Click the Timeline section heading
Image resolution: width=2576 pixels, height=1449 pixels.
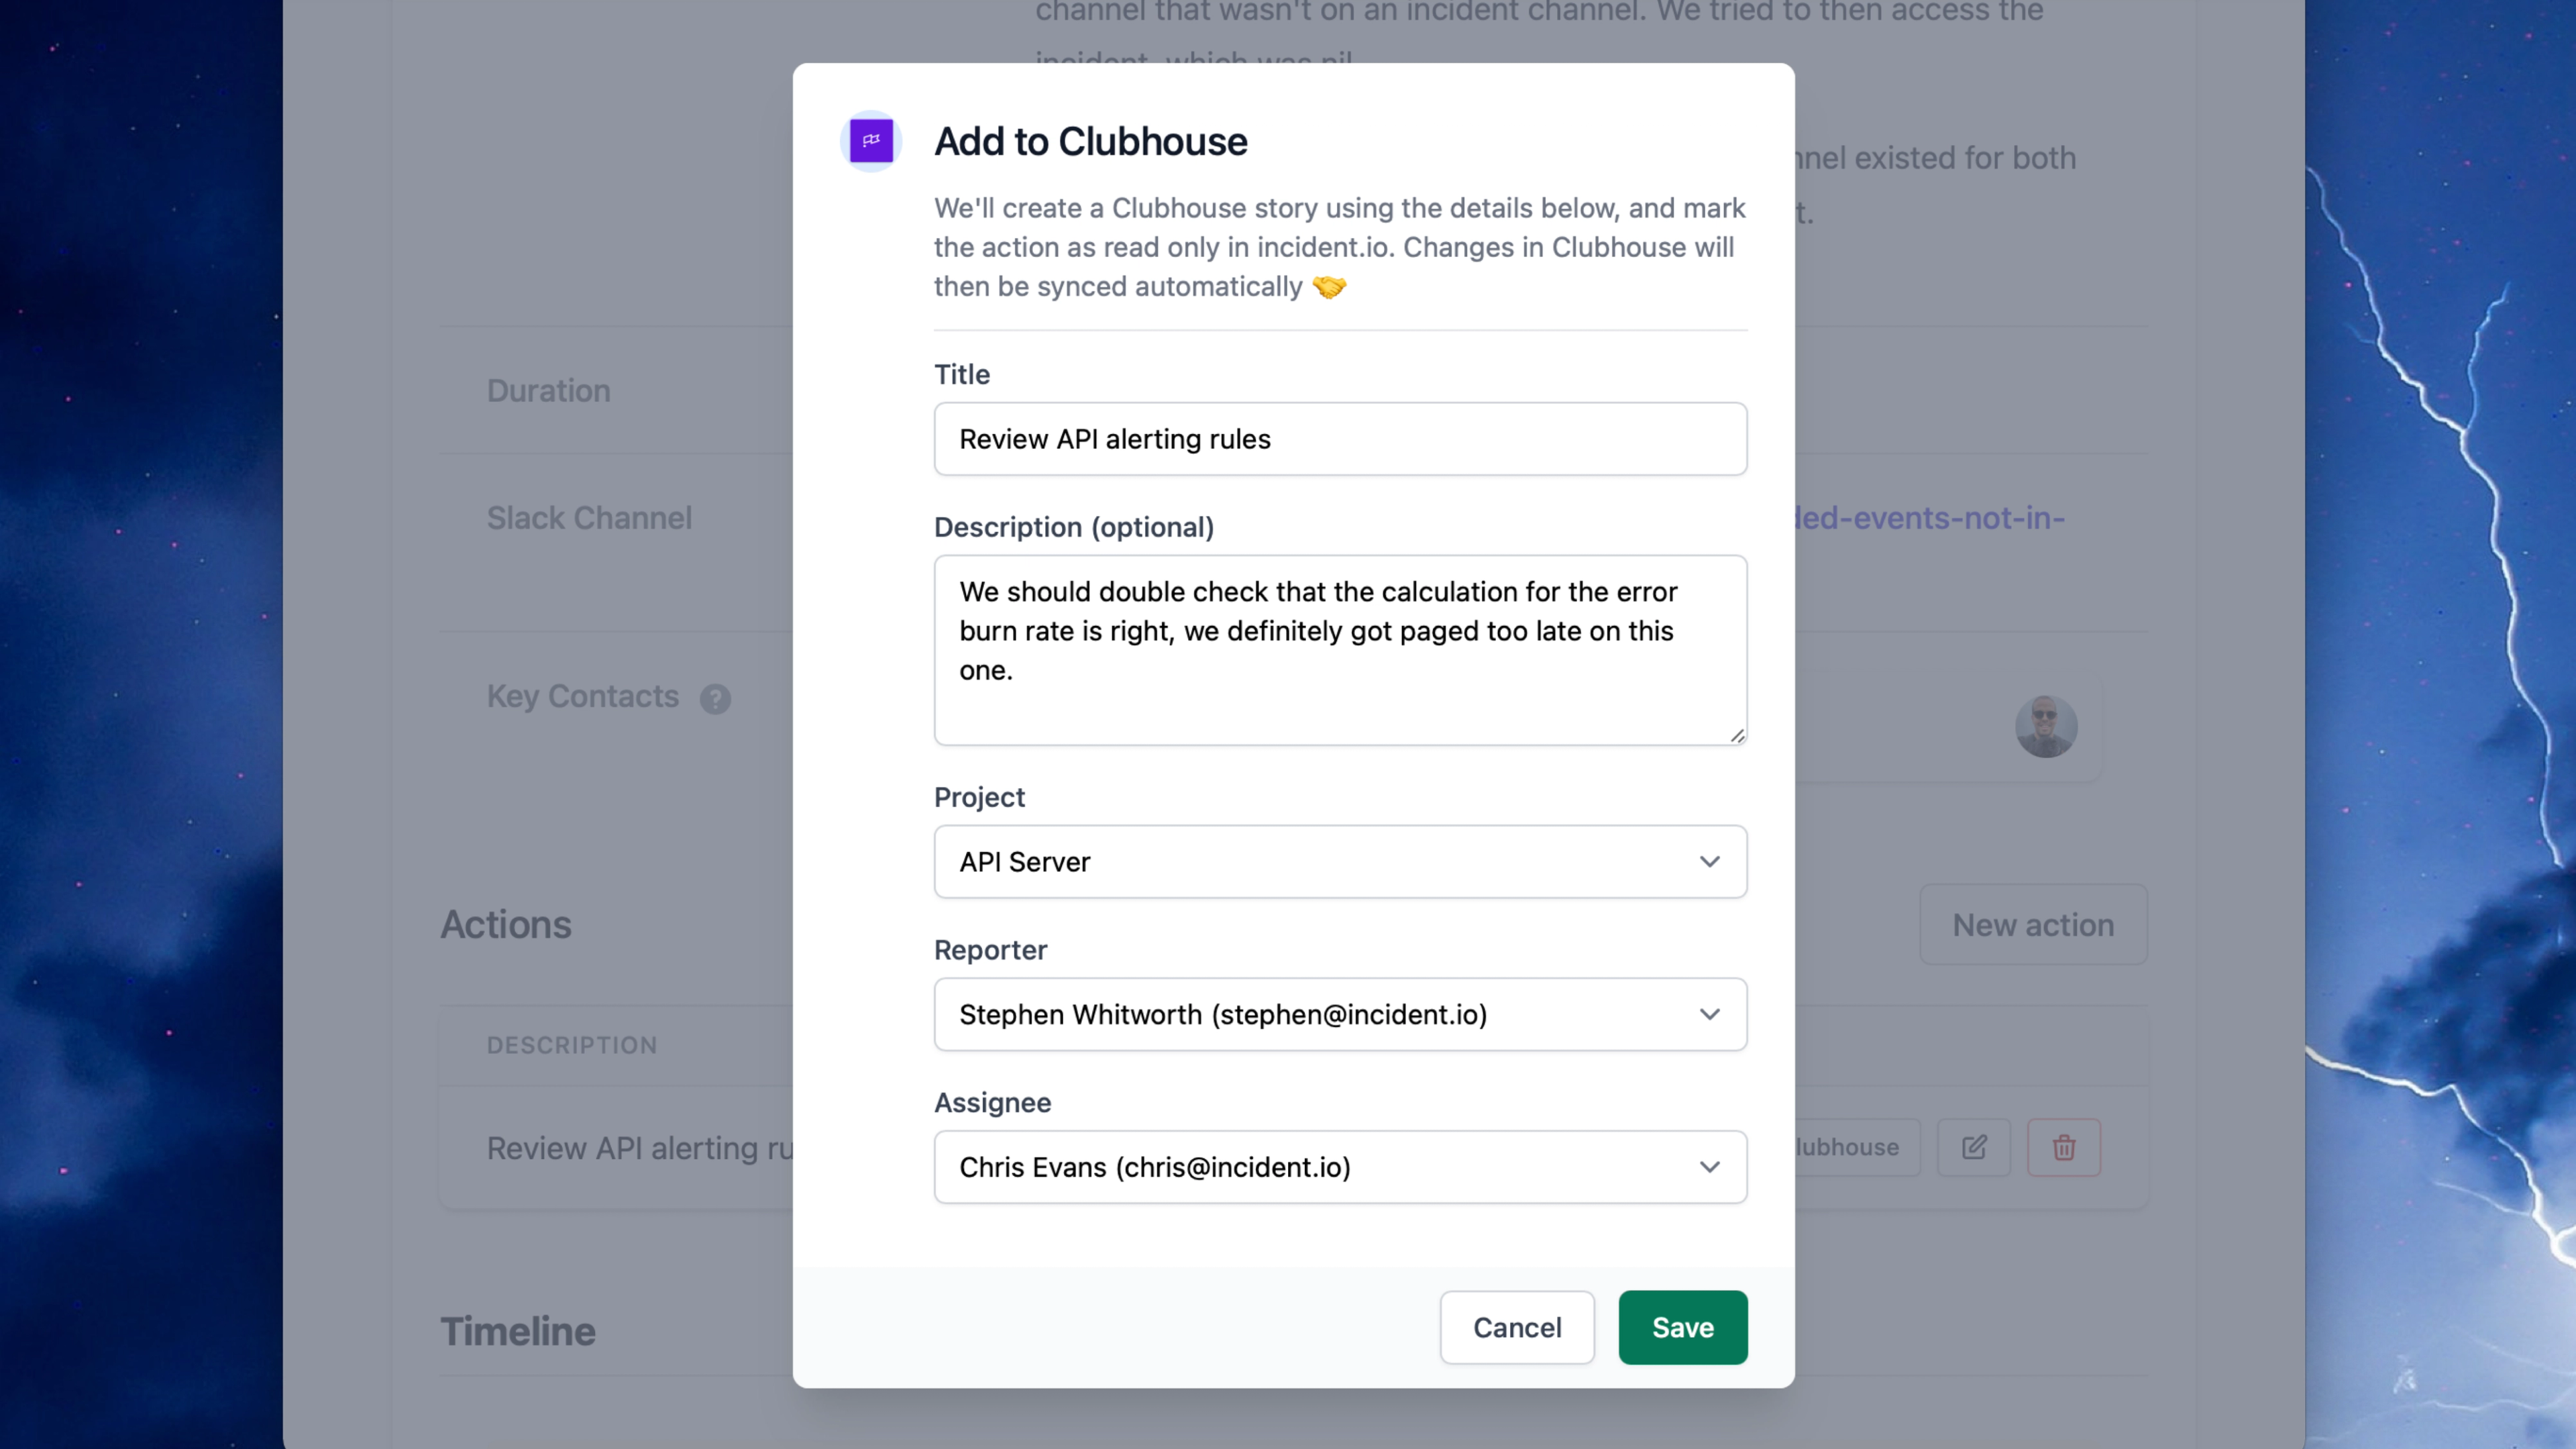[518, 1331]
